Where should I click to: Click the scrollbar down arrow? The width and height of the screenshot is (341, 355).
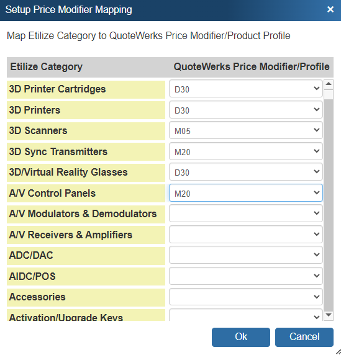(329, 315)
